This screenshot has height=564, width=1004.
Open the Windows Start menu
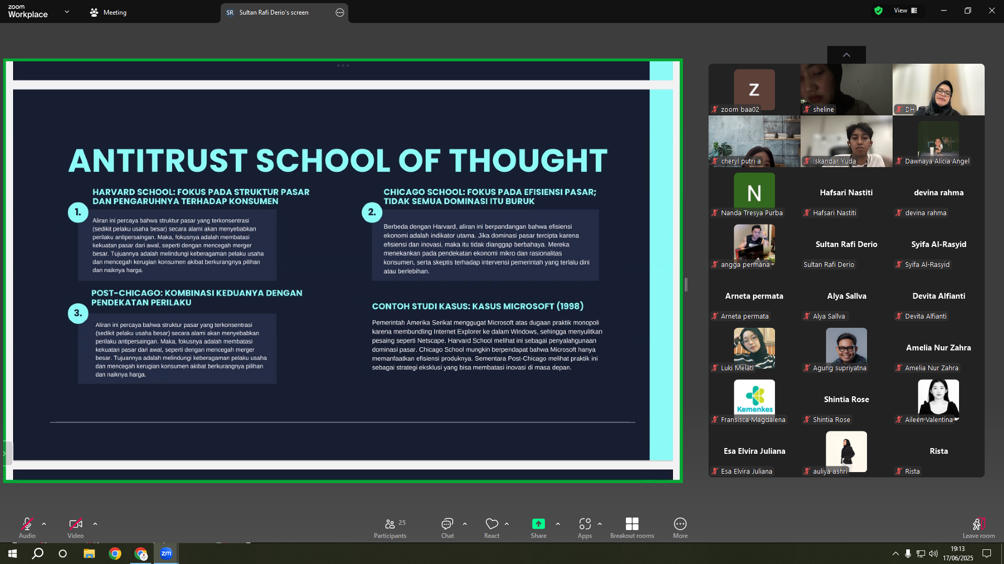[x=13, y=554]
